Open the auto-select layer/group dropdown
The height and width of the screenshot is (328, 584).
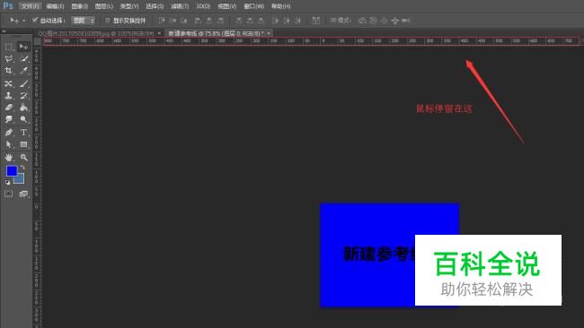(84, 21)
